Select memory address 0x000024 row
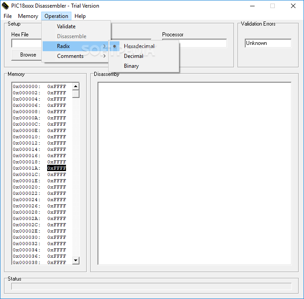This screenshot has height=299, width=304. click(x=40, y=200)
